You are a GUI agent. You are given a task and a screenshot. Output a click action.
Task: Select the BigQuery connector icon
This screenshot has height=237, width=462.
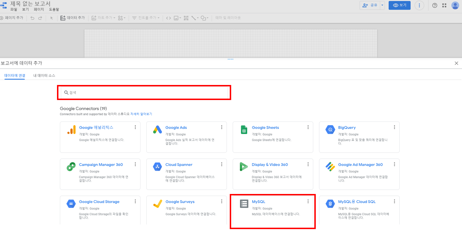[x=330, y=130]
